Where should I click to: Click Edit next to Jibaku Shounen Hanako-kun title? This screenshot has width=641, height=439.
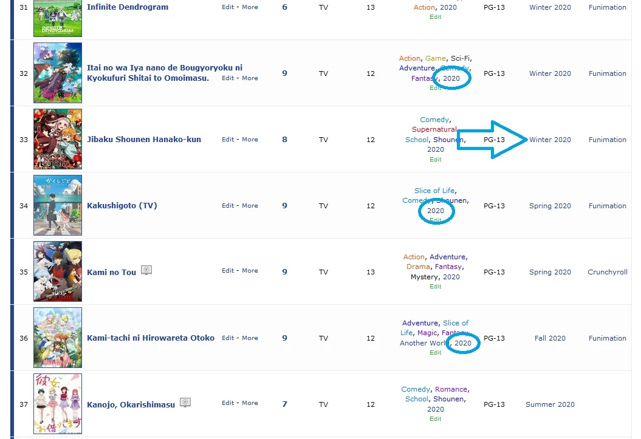point(227,140)
